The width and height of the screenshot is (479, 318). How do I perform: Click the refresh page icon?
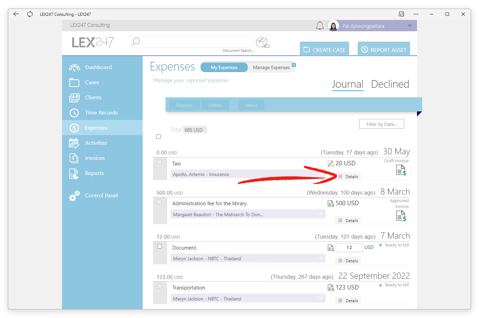30,14
